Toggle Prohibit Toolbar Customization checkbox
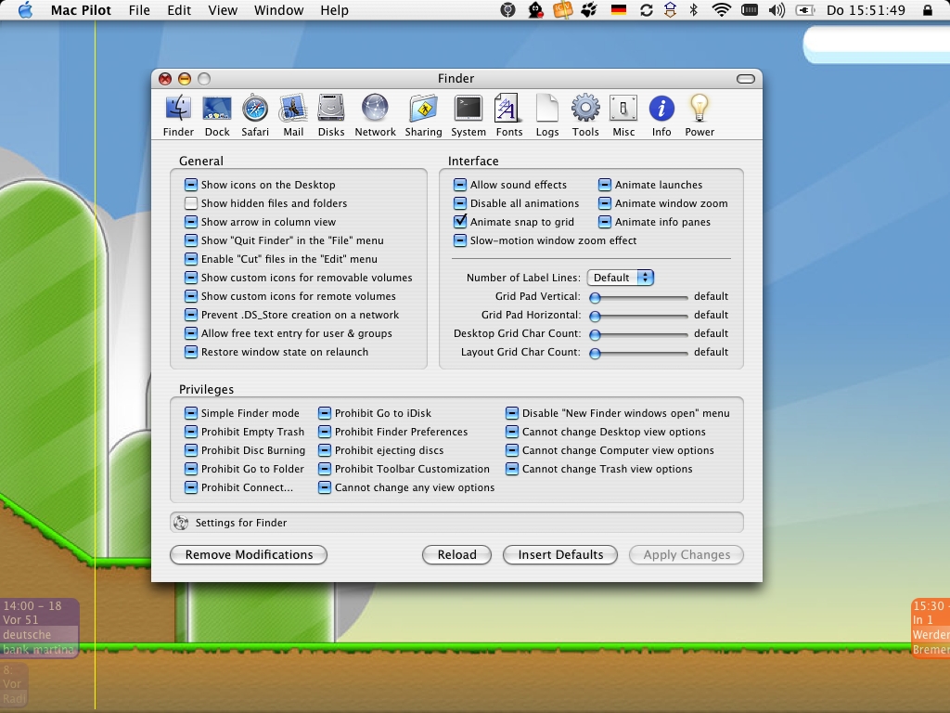950x713 pixels. coord(325,469)
